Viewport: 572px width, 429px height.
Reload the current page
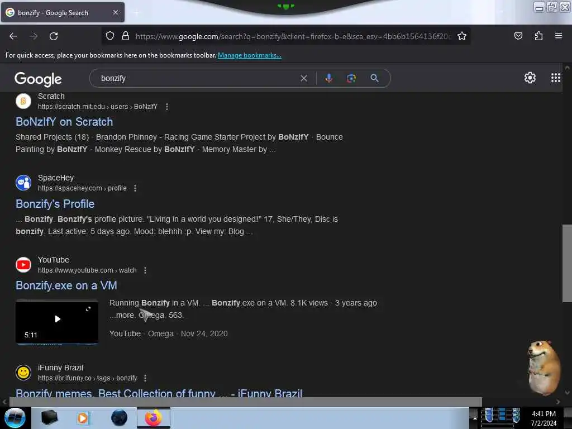[x=54, y=36]
